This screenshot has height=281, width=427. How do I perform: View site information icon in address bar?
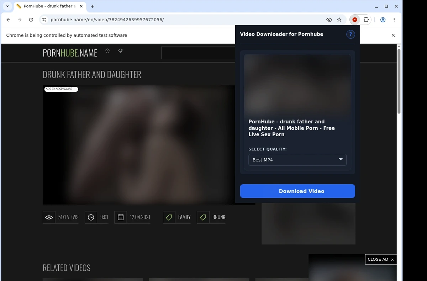point(44,20)
